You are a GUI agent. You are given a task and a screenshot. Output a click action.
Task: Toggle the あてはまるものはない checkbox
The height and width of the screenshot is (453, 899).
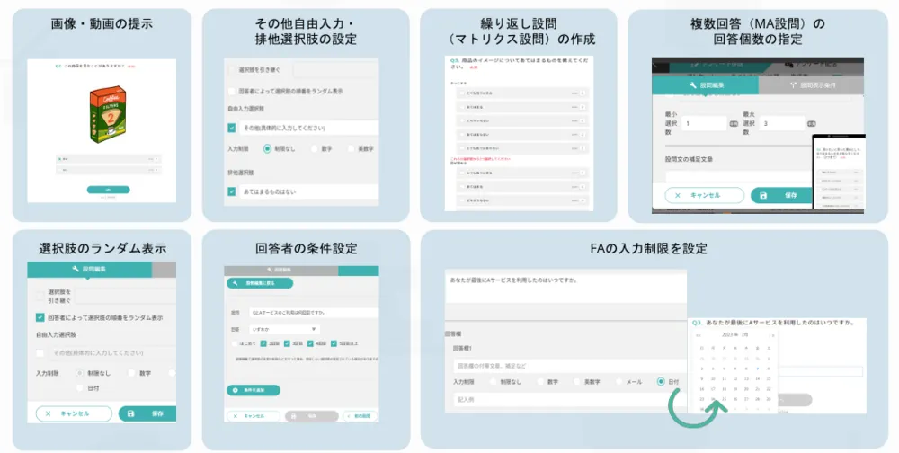click(232, 191)
